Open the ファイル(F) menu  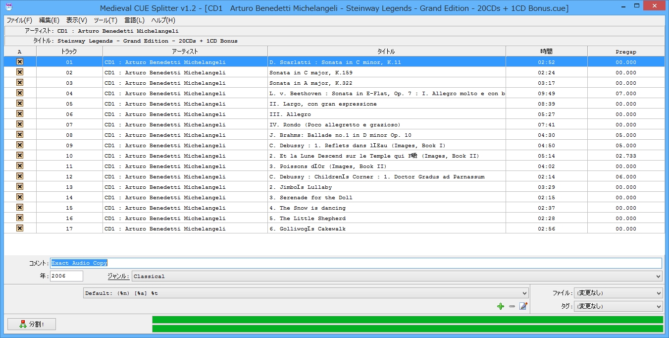pos(19,20)
